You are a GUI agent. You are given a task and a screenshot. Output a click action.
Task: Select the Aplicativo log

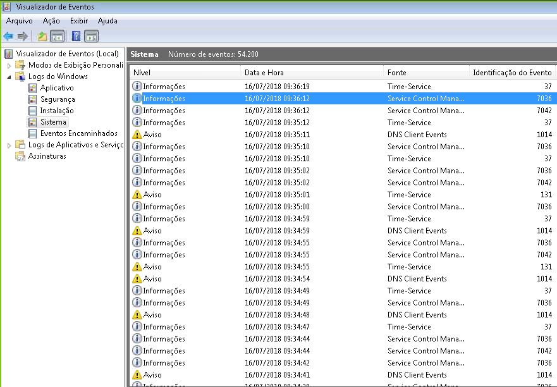tap(57, 88)
